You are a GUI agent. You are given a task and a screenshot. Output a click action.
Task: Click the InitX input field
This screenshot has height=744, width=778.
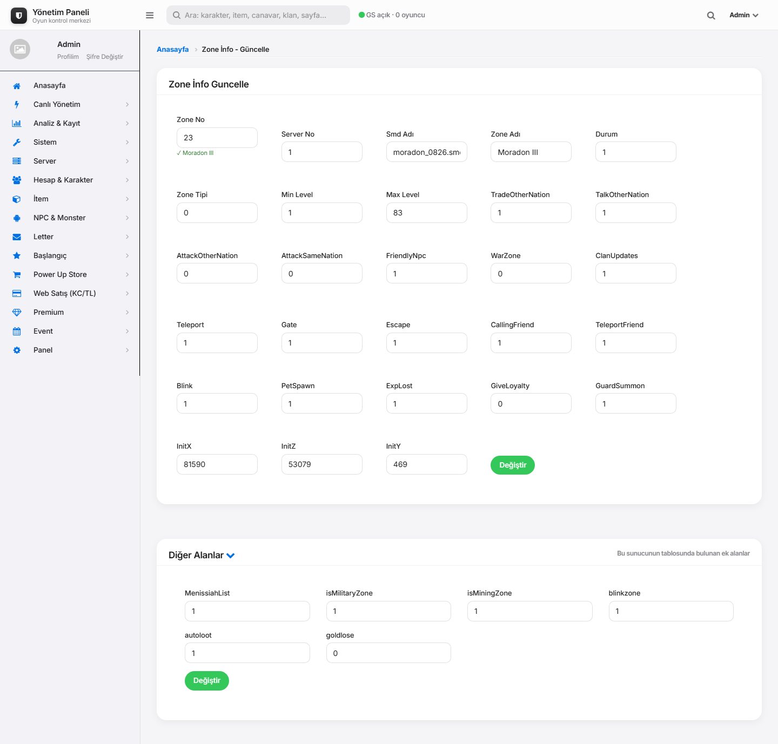(217, 464)
